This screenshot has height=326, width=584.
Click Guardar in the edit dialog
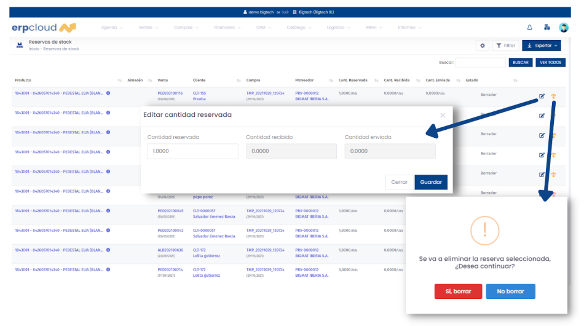[x=431, y=182]
